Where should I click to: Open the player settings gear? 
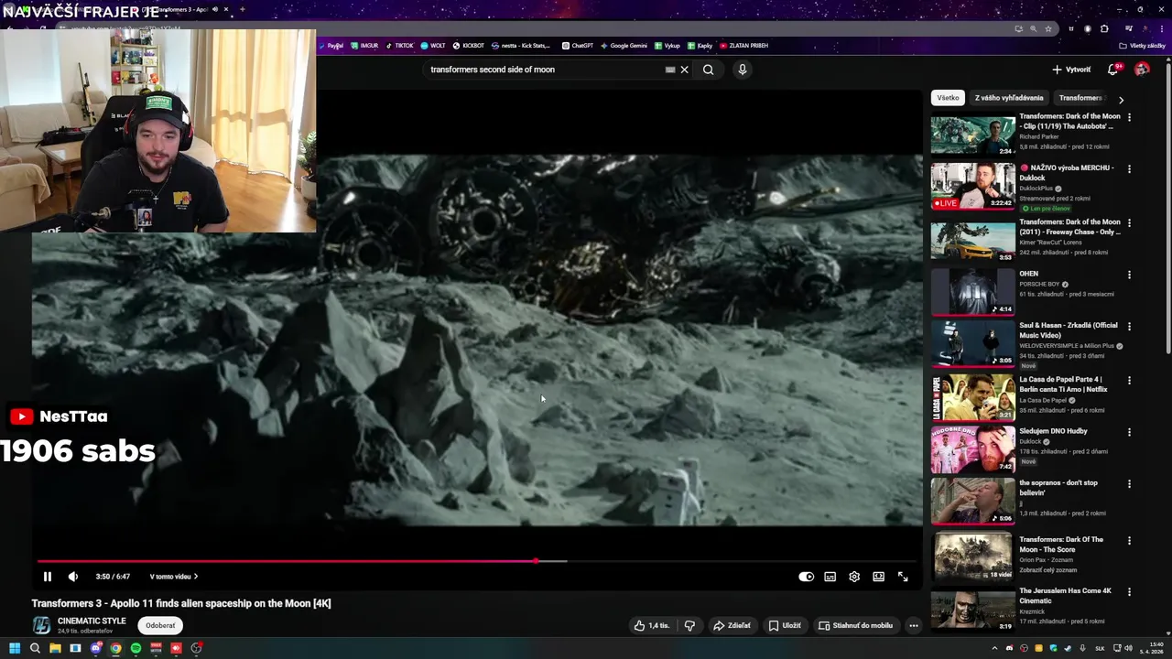tap(854, 577)
